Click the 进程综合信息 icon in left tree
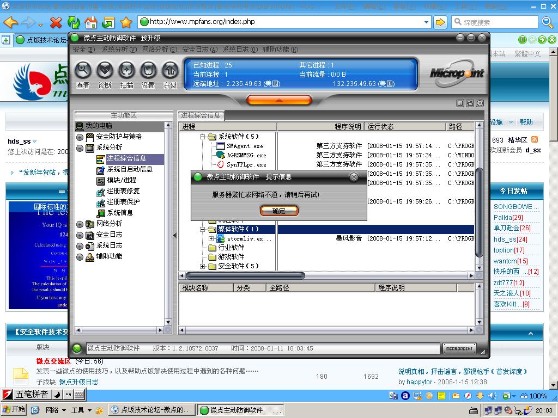 [101, 159]
